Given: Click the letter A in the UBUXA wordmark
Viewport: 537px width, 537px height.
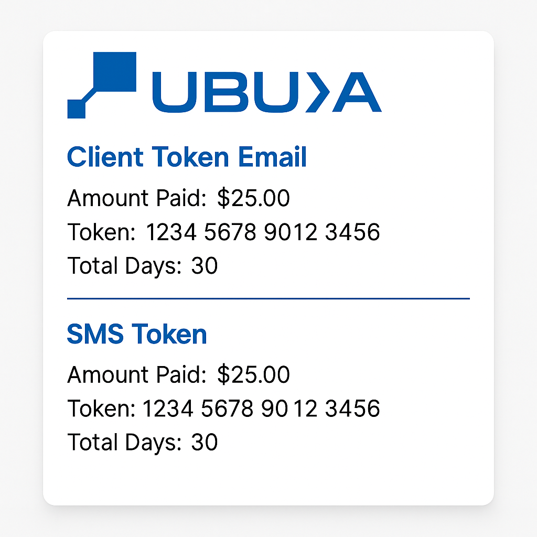Looking at the screenshot, I should [x=358, y=92].
